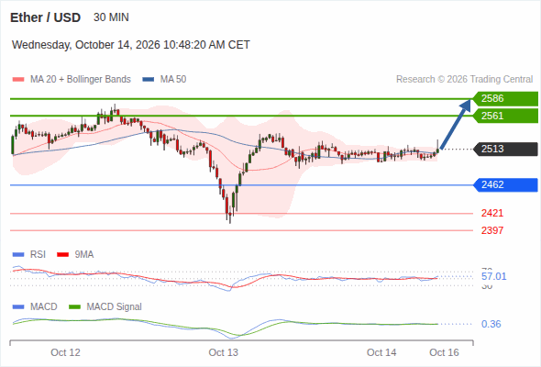Image resolution: width=541 pixels, height=367 pixels.
Task: Click the 2462 blue pivot price tag
Action: [505, 185]
